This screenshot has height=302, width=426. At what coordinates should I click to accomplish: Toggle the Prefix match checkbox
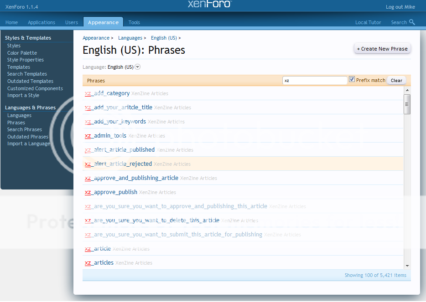(352, 78)
